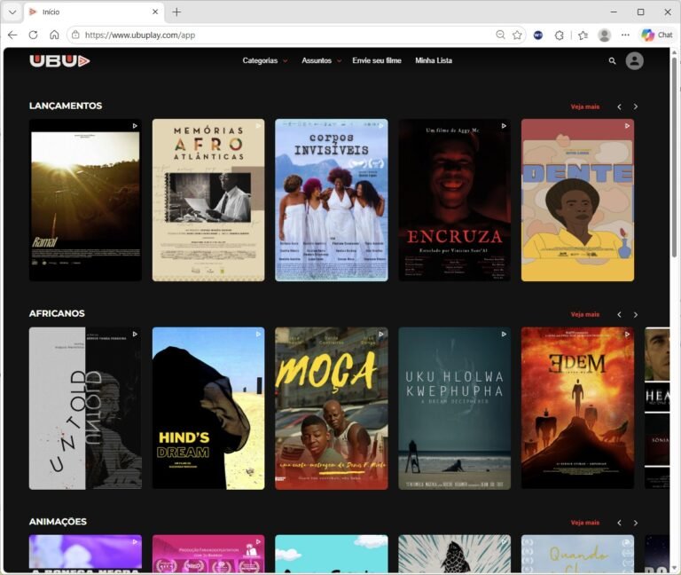The height and width of the screenshot is (575, 681).
Task: Open favorites list icon in toolbar
Action: pyautogui.click(x=583, y=35)
